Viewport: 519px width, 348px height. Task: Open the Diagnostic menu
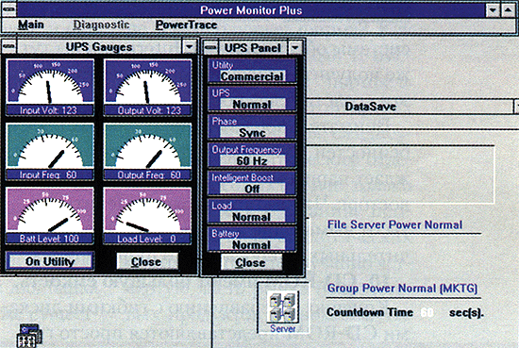pos(101,25)
